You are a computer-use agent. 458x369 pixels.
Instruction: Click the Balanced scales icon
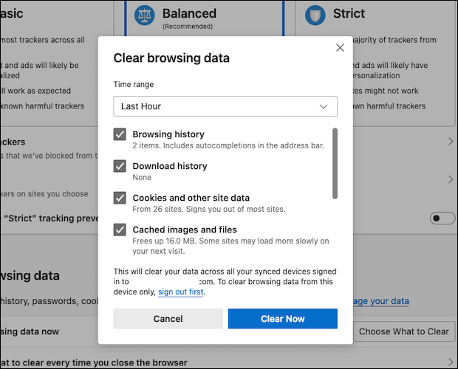145,15
